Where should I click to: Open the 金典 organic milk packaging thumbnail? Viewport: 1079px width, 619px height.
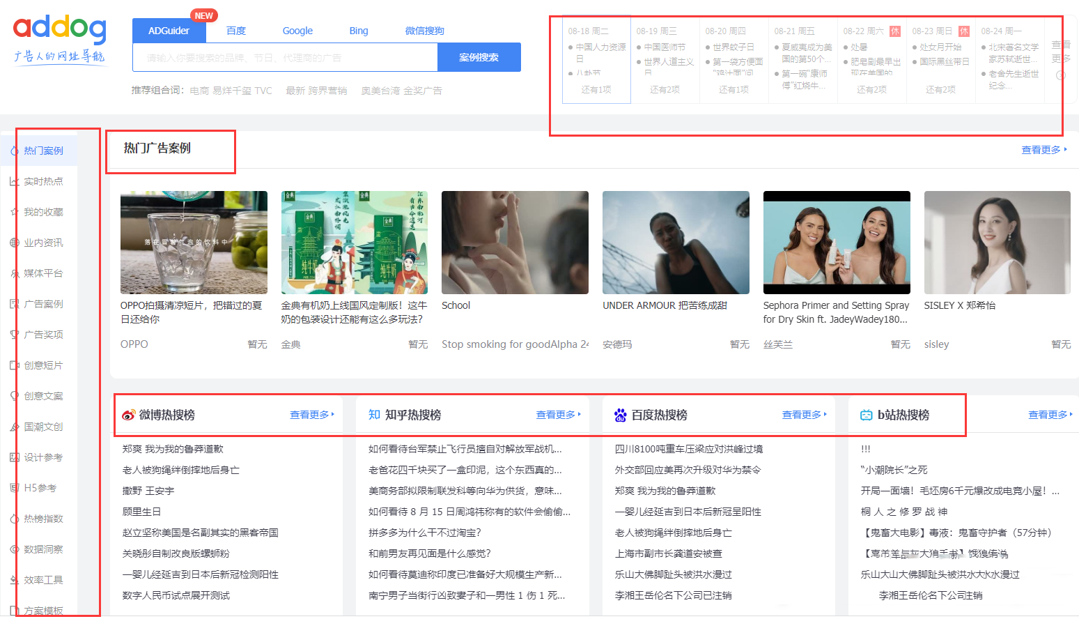click(x=355, y=243)
